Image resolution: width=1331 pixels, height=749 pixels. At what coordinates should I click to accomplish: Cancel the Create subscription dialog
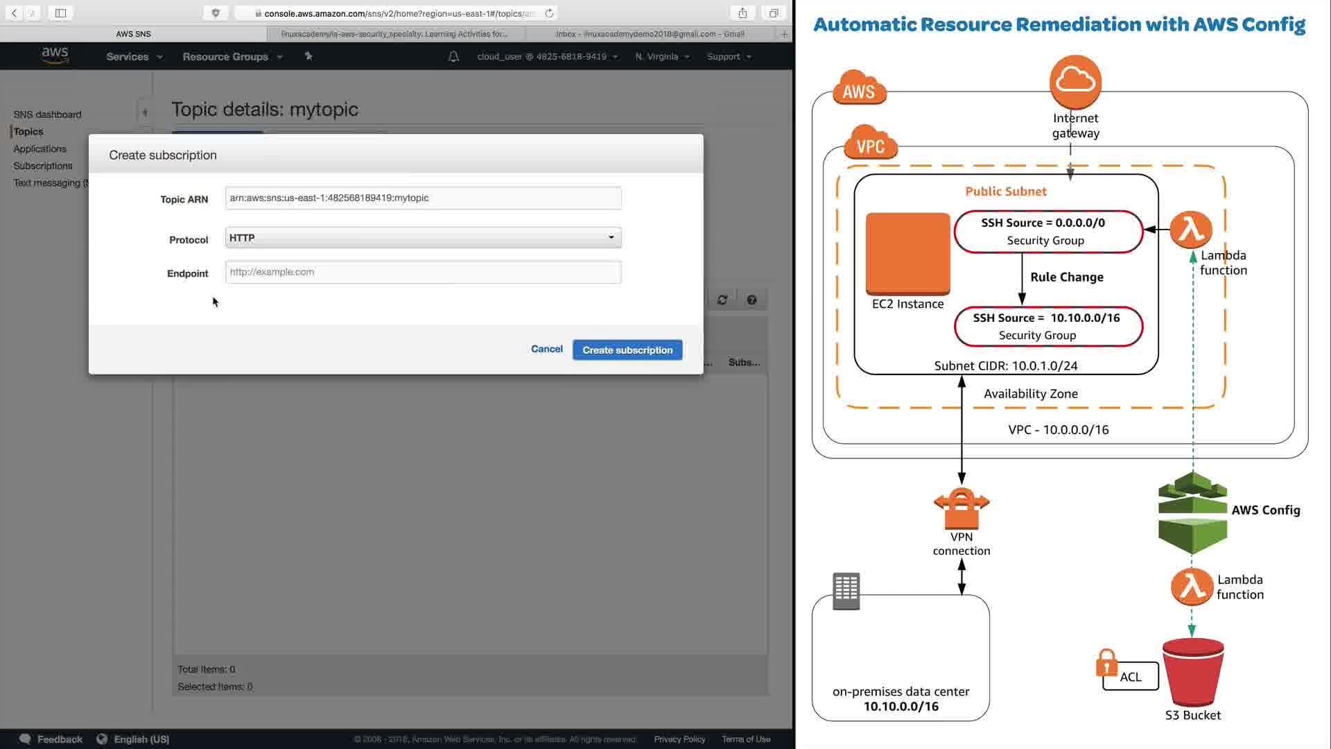click(546, 349)
